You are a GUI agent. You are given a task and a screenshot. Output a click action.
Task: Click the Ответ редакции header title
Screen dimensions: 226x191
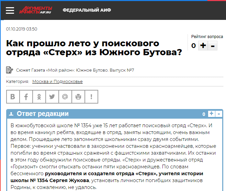pyautogui.click(x=43, y=114)
